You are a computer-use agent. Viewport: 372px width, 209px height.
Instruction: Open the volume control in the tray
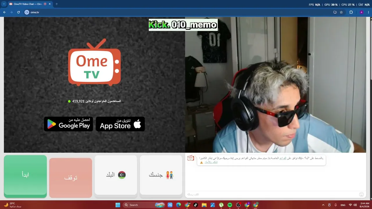coord(355,205)
